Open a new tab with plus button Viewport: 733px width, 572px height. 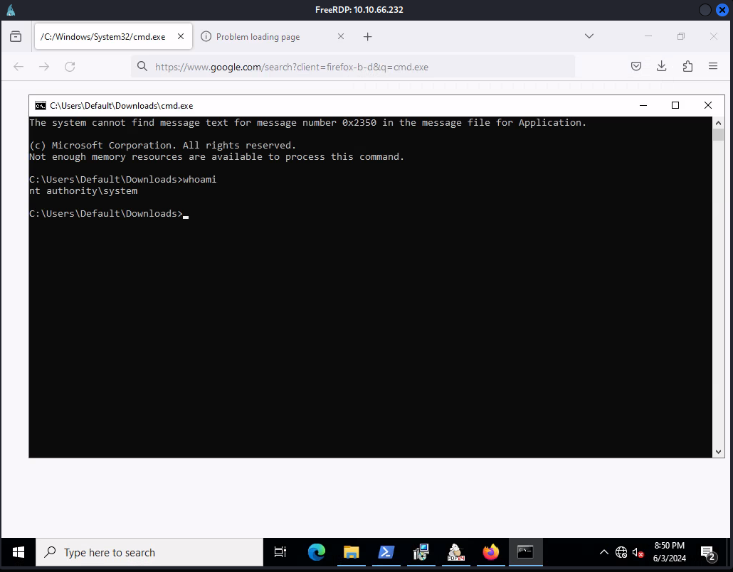pos(367,36)
